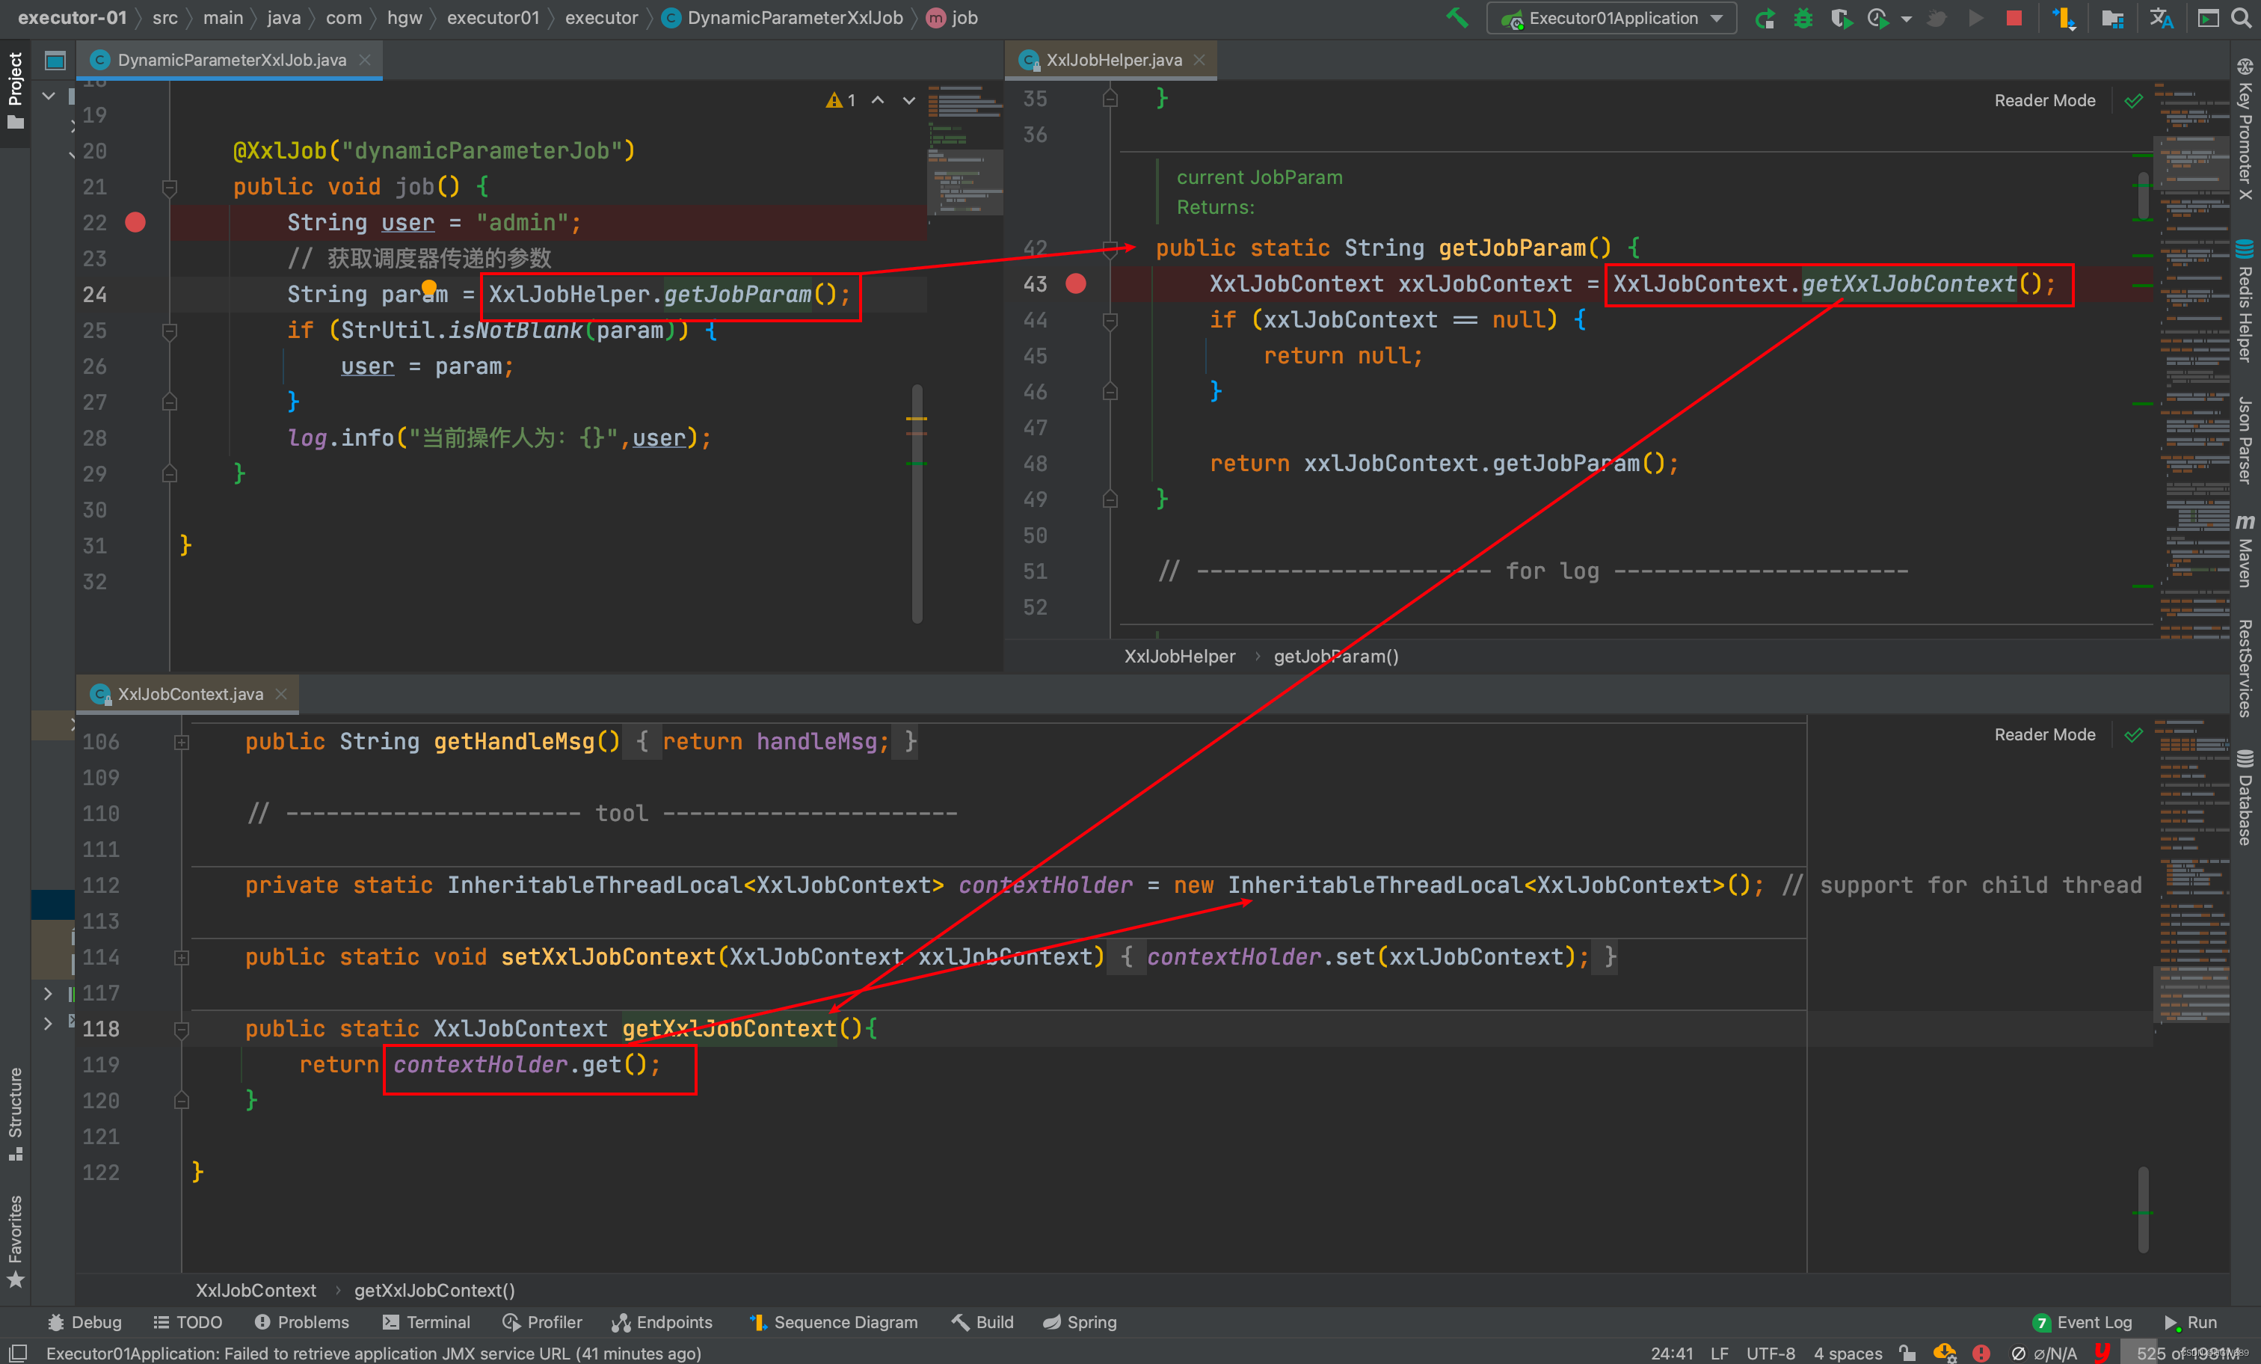The image size is (2261, 1364).
Task: Open the Debug tool window
Action: point(84,1322)
